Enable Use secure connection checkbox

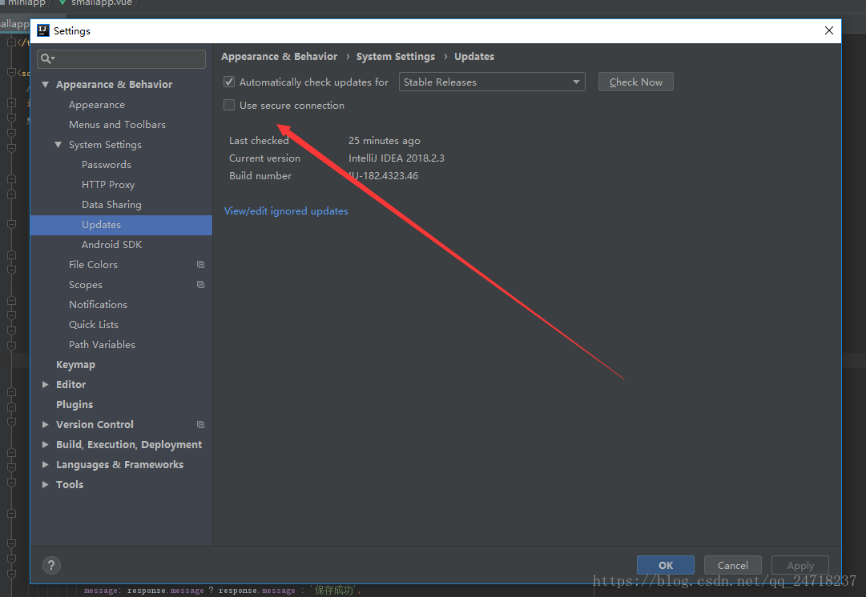[x=229, y=105]
